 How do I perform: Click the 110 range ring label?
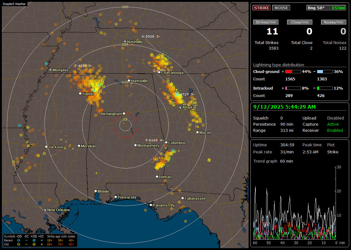[x=125, y=82]
